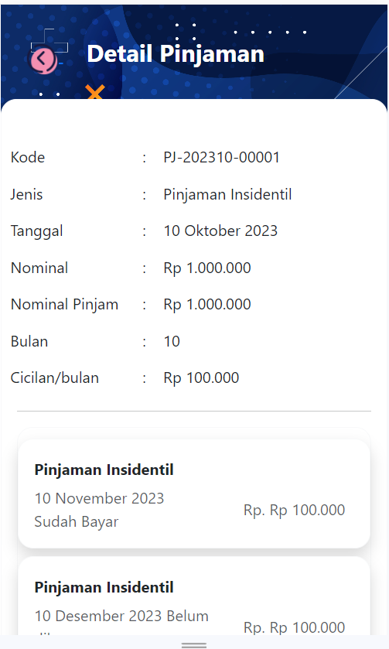The width and height of the screenshot is (389, 649).
Task: Open the 10 November 2023 installment card
Action: 194,494
